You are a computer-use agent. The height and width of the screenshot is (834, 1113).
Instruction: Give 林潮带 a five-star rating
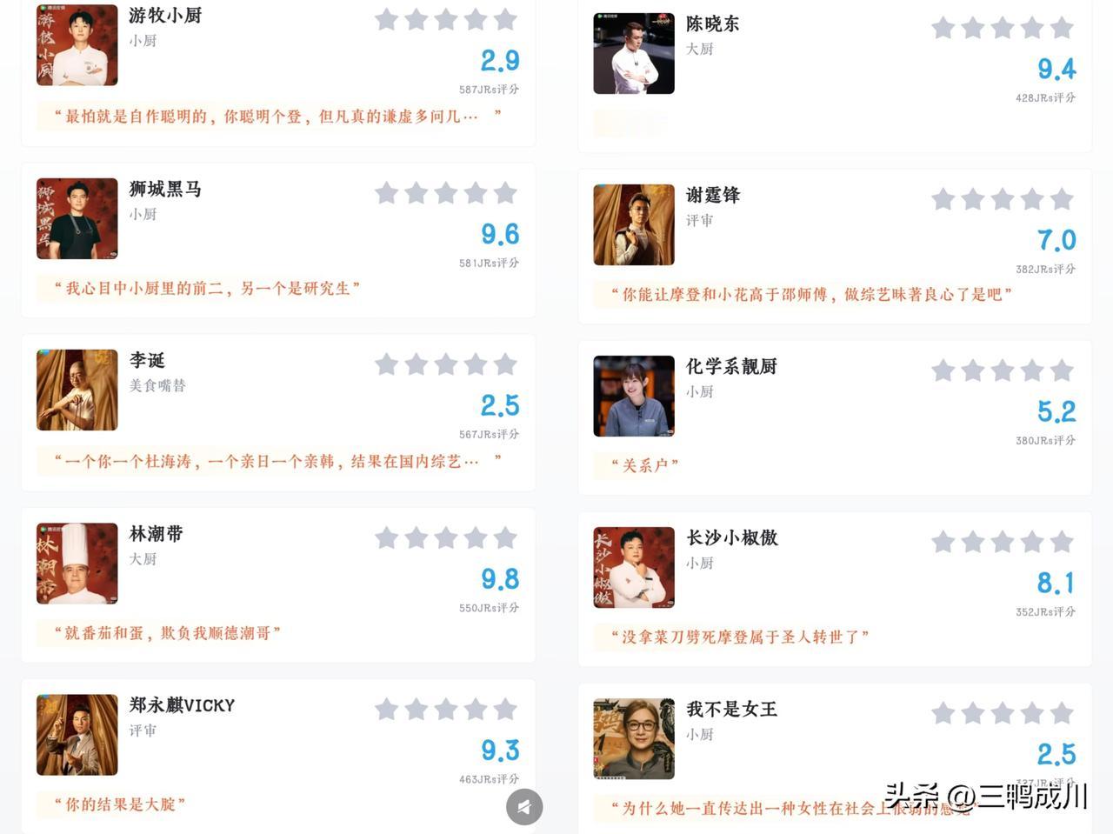click(x=505, y=538)
